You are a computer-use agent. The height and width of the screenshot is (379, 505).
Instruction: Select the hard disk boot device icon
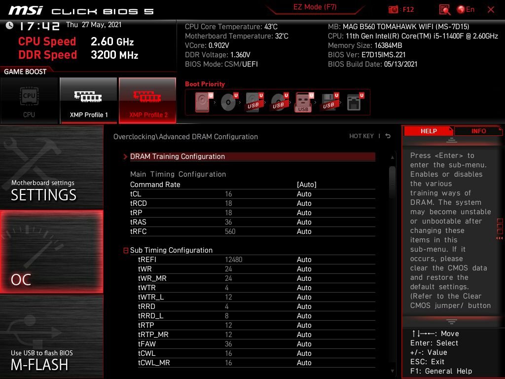[204, 102]
